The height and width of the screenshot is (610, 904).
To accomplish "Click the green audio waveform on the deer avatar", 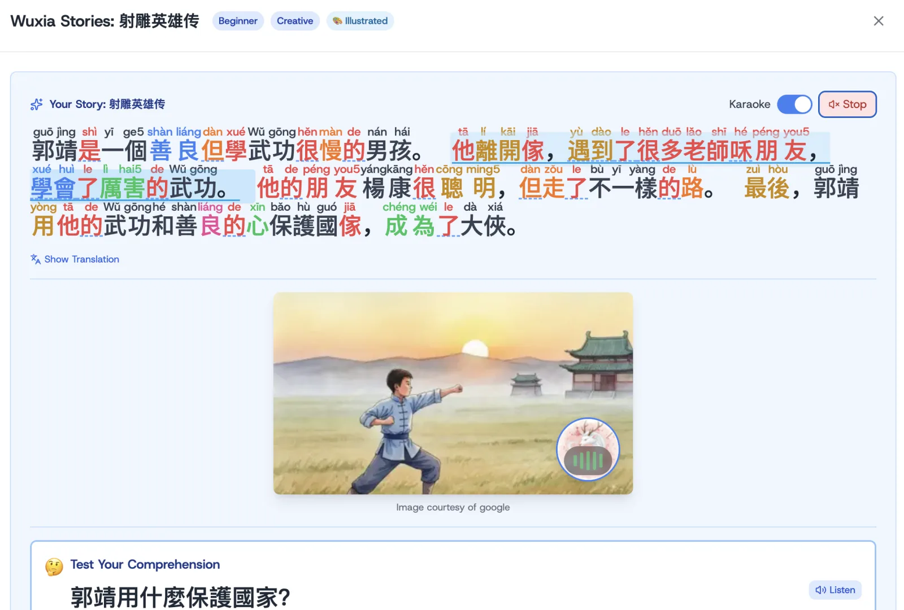I will tap(588, 459).
